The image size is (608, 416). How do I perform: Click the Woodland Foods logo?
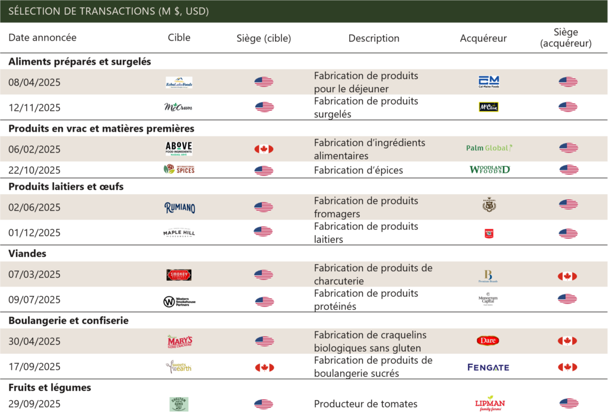click(489, 170)
